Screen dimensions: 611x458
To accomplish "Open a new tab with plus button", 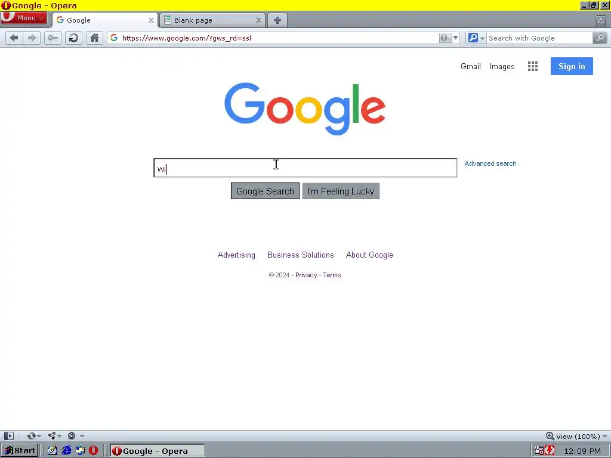I will click(277, 20).
